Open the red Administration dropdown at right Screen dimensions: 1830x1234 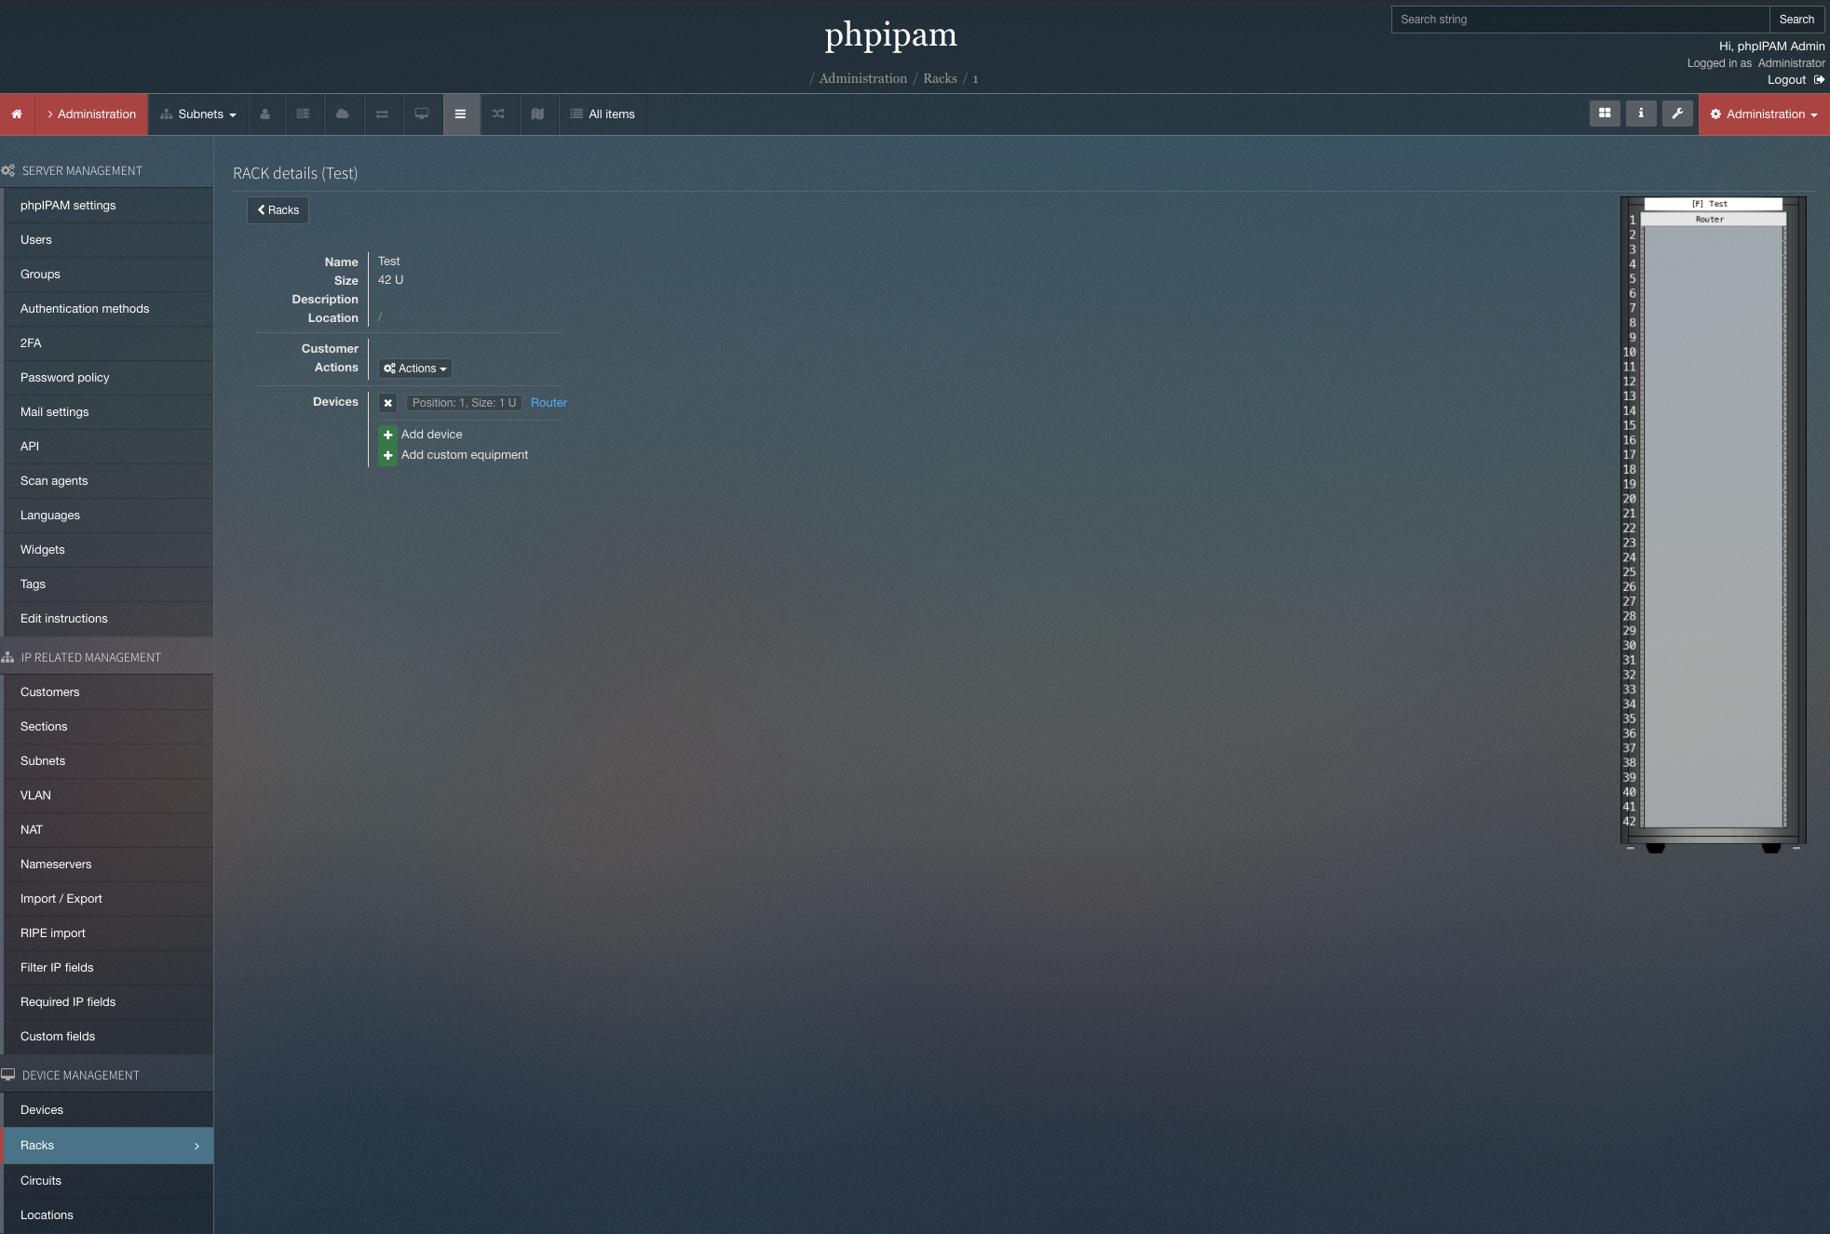[1764, 114]
